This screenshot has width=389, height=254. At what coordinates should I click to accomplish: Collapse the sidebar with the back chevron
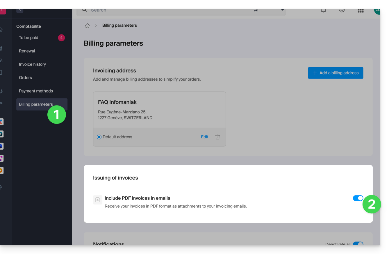[x=20, y=10]
